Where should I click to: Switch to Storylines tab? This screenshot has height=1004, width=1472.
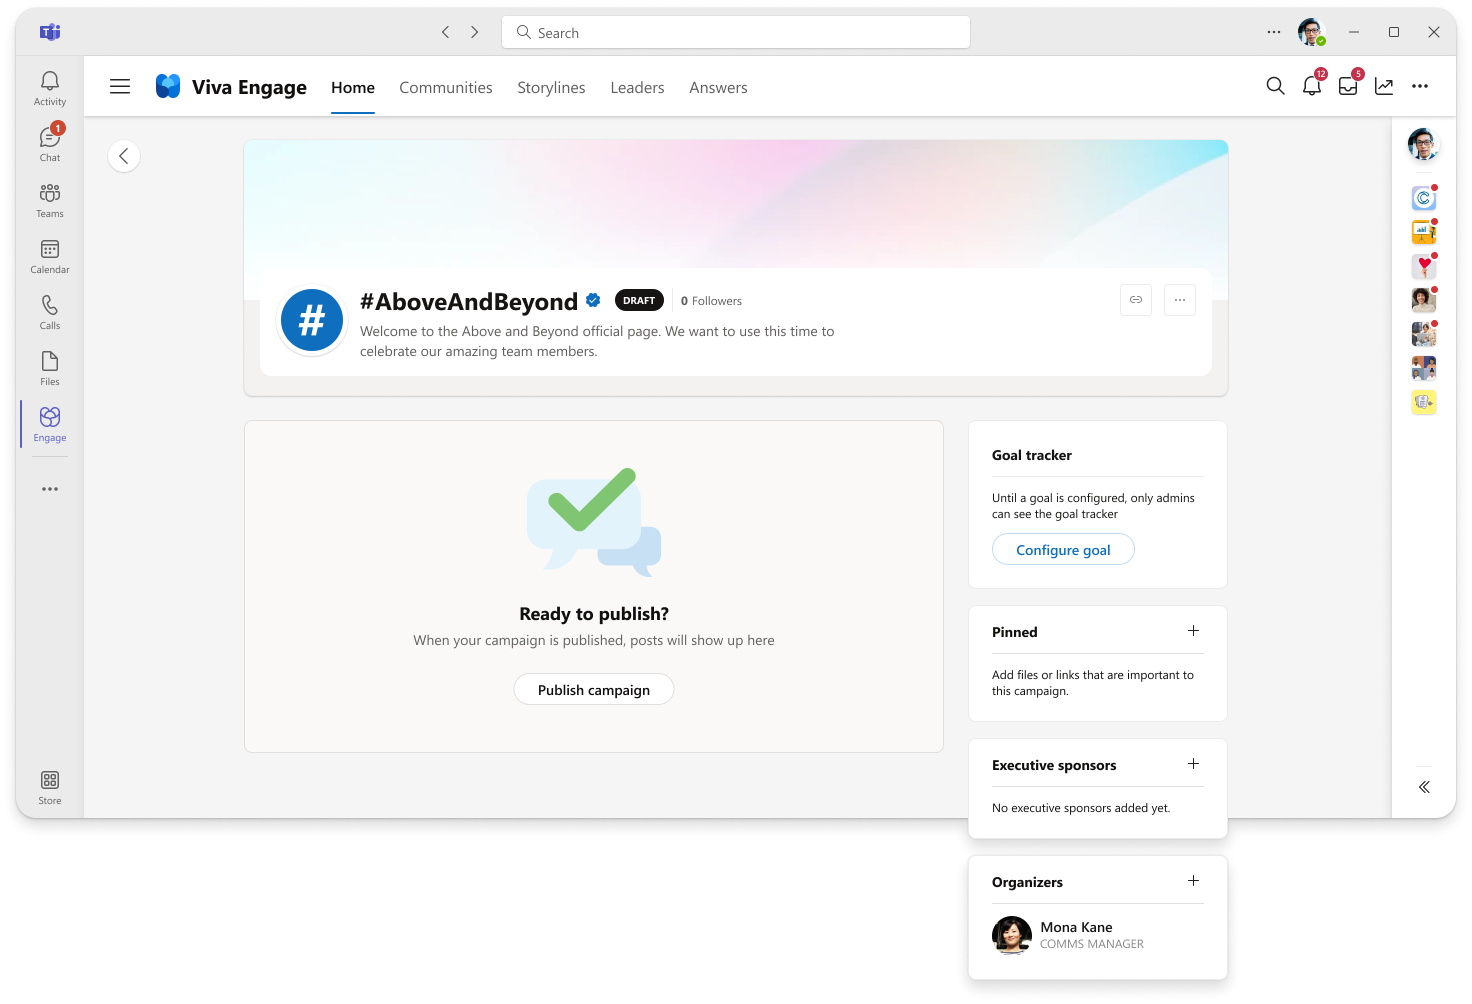[551, 86]
